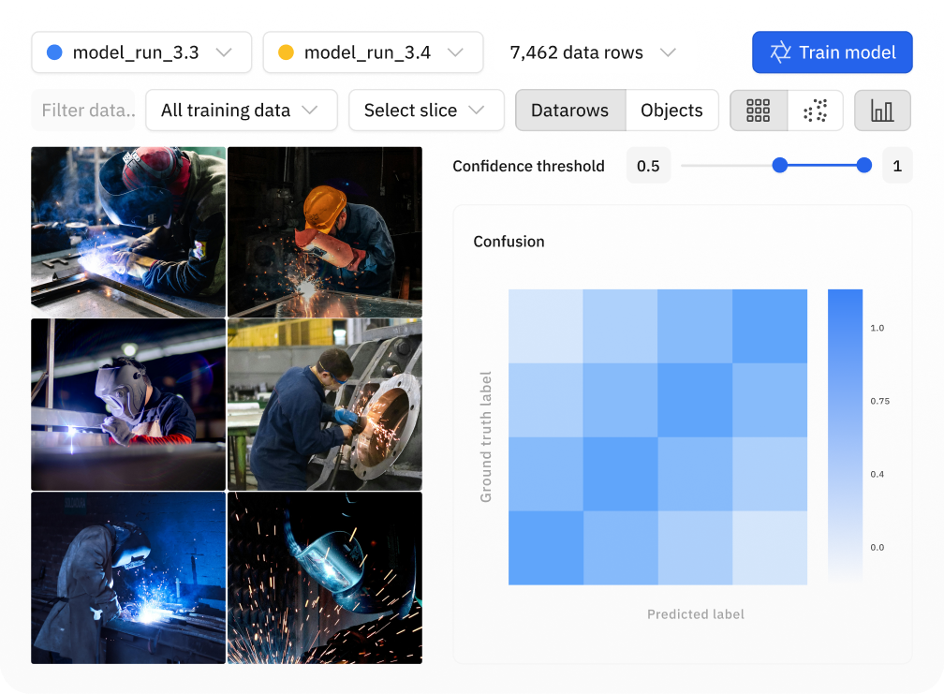Click the left confidence threshold slider handle
This screenshot has width=944, height=694.
(779, 166)
